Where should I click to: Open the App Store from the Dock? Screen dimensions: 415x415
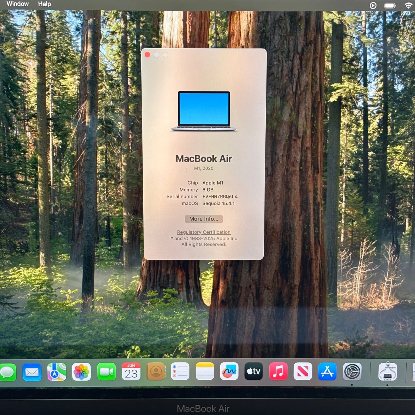[x=327, y=371]
